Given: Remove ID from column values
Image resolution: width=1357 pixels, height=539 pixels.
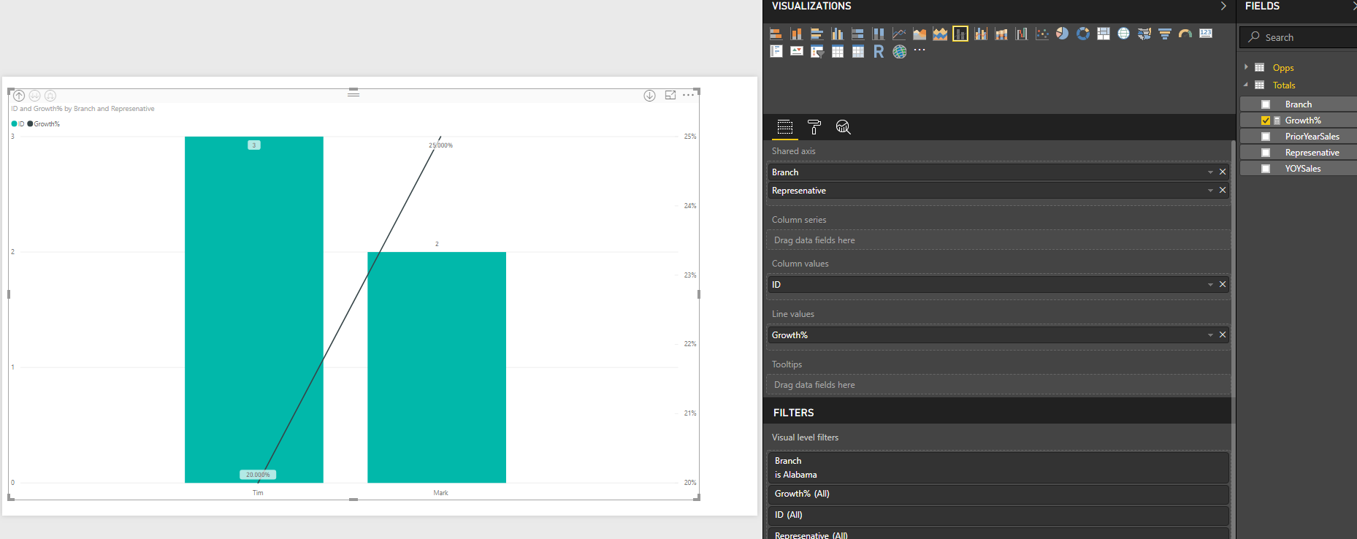Looking at the screenshot, I should click(x=1223, y=285).
